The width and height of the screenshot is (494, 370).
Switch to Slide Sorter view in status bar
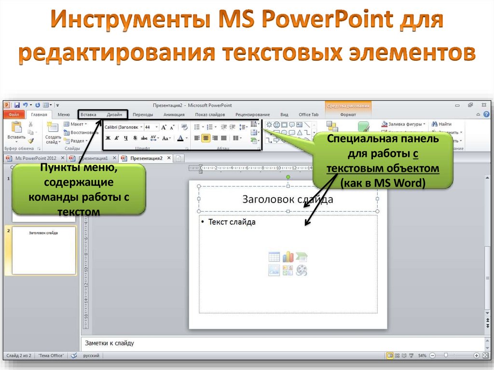[x=398, y=356]
